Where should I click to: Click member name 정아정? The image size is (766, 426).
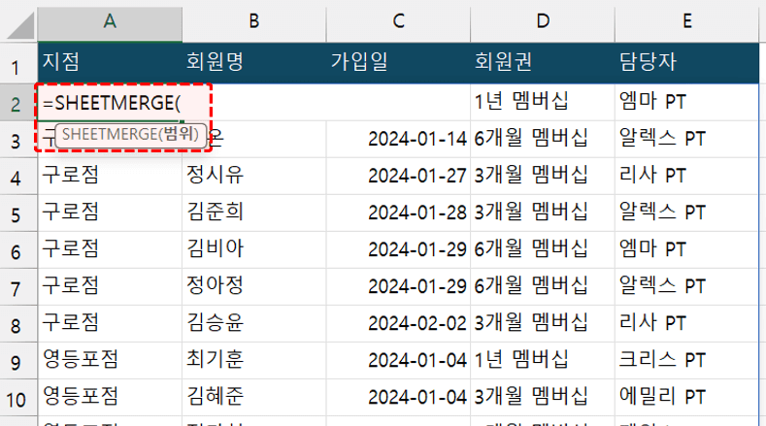click(254, 287)
